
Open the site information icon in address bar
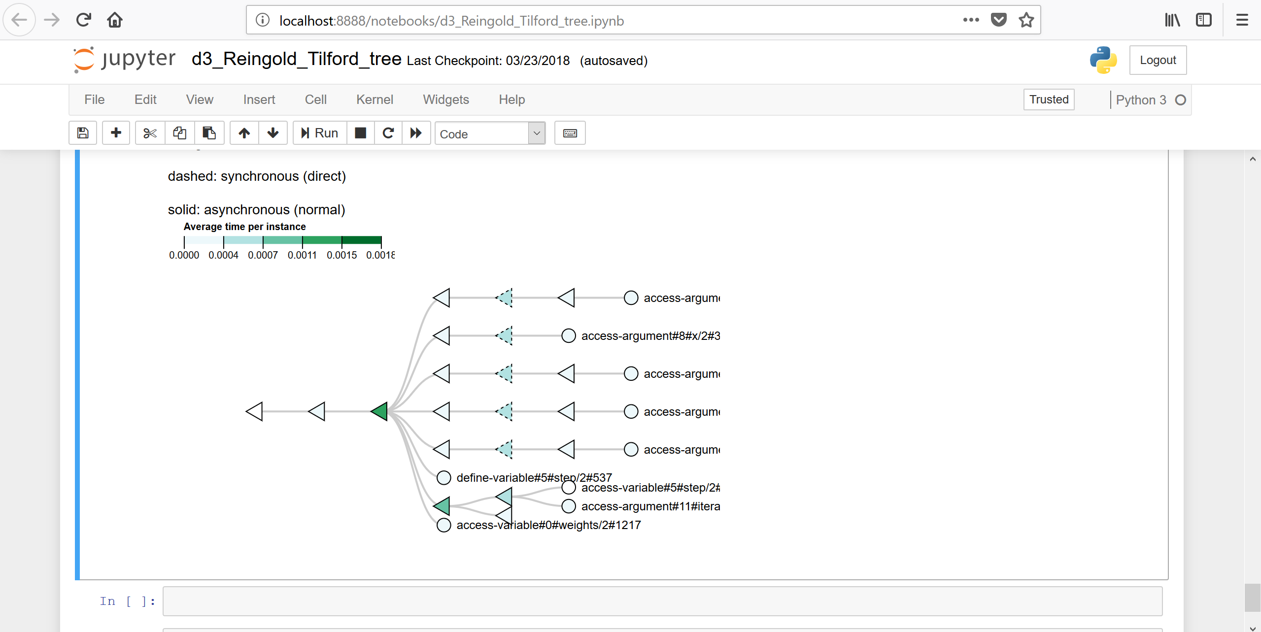(x=263, y=20)
